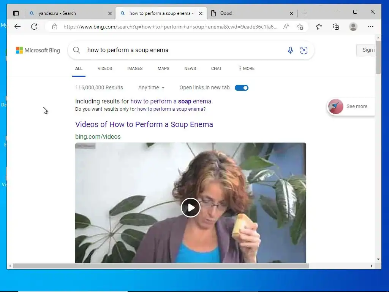Click the magnifier search icon in Bing box
Image resolution: width=389 pixels, height=292 pixels.
77,50
